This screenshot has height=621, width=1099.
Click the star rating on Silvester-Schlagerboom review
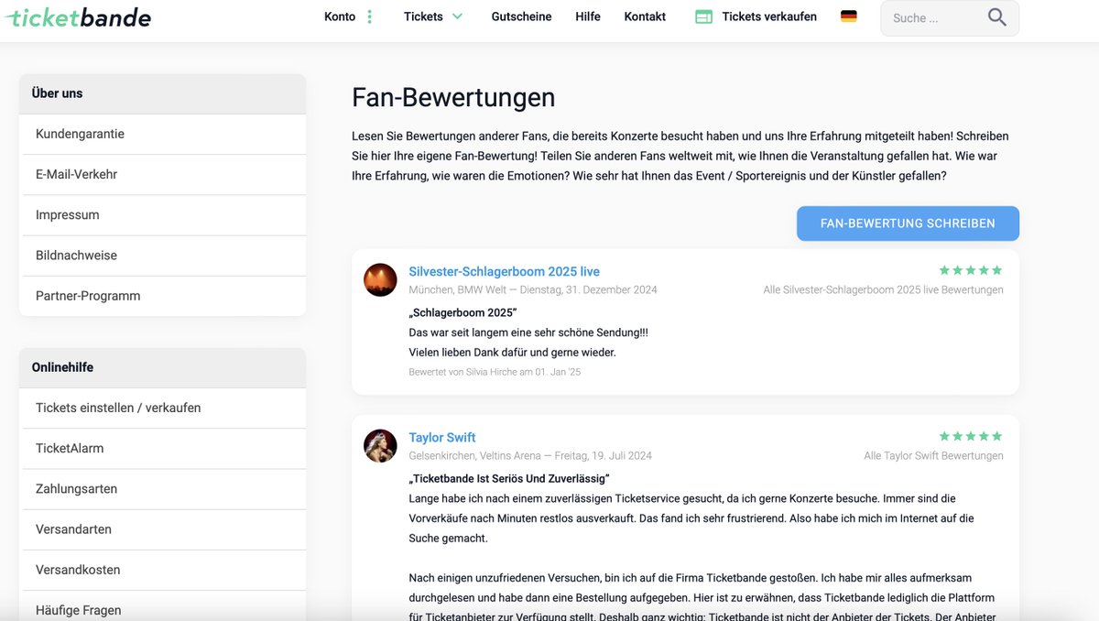[x=971, y=269]
